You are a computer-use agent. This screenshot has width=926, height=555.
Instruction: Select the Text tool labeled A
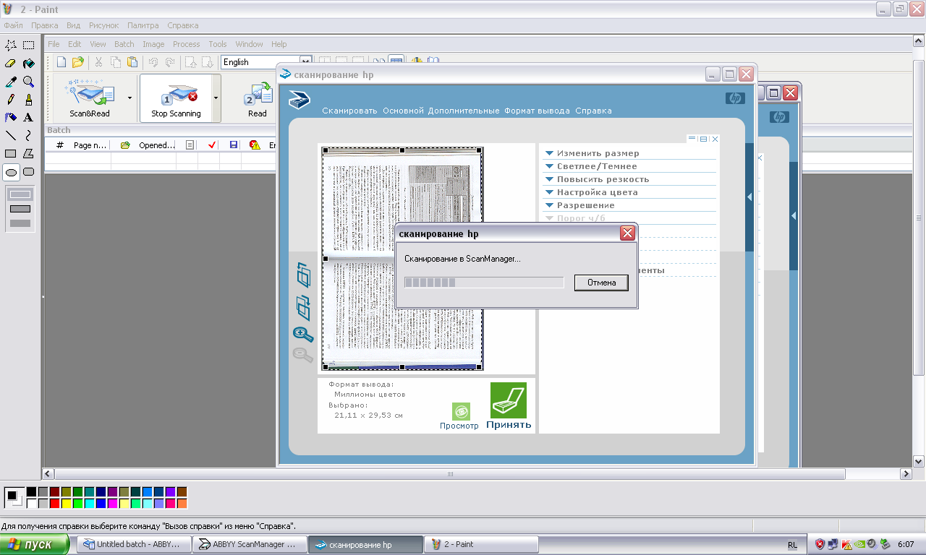pyautogui.click(x=29, y=118)
